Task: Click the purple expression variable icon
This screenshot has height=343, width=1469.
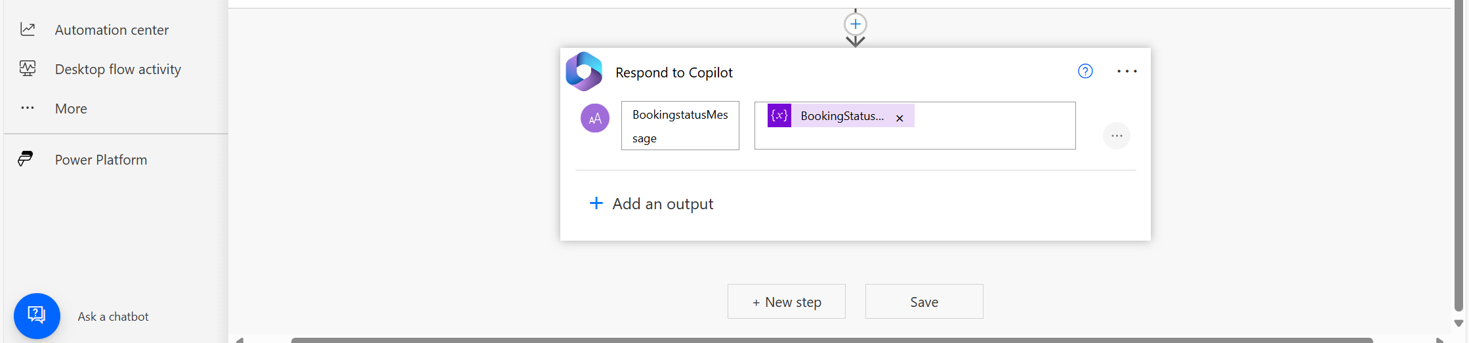Action: pos(779,116)
